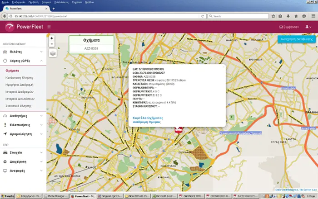Switch to Phone Manager taskbar window

click(x=56, y=196)
